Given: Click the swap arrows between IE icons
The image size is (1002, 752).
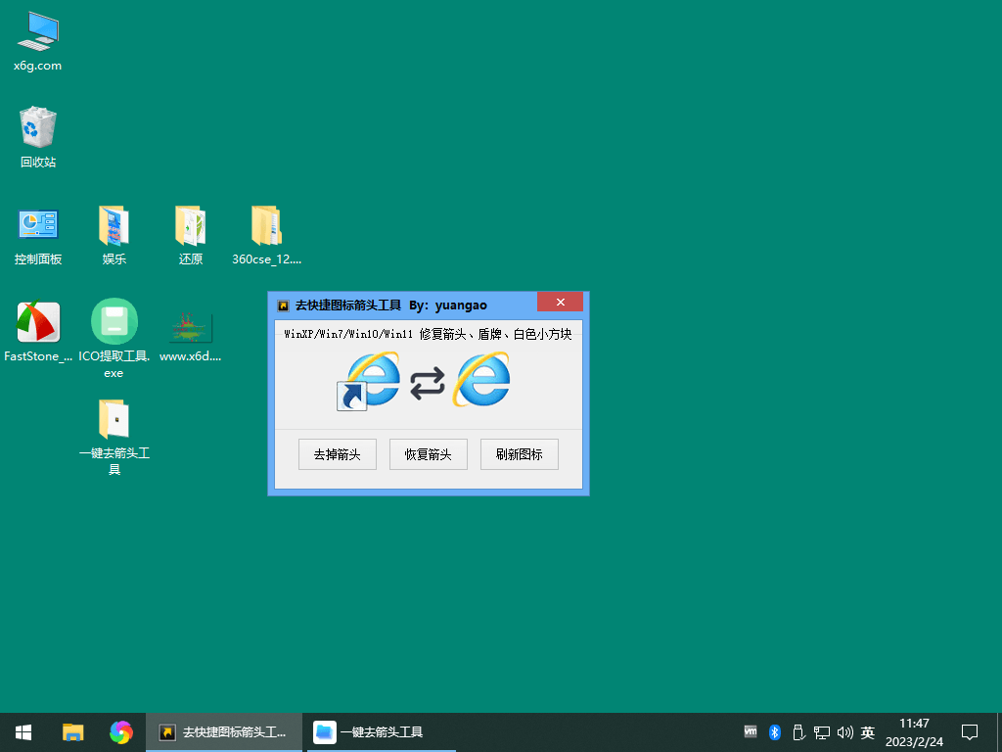Looking at the screenshot, I should [427, 383].
